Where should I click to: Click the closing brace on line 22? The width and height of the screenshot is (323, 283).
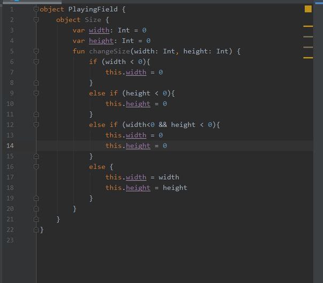point(42,230)
